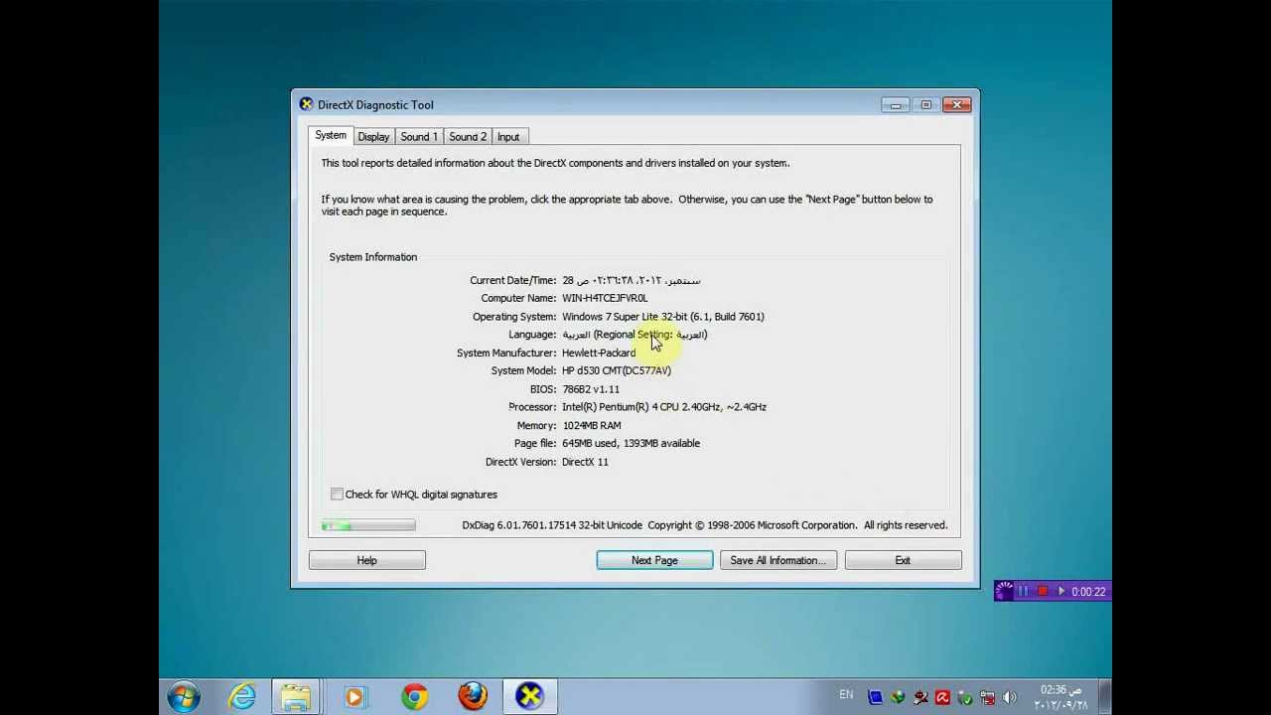The height and width of the screenshot is (715, 1271).
Task: Open the red network tray icon
Action: pos(988,697)
